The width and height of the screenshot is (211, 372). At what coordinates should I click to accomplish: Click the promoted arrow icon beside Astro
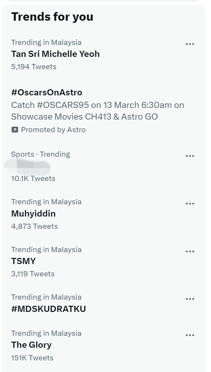(x=15, y=130)
